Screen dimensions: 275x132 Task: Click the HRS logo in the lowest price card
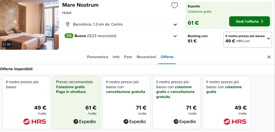[x=35, y=122]
